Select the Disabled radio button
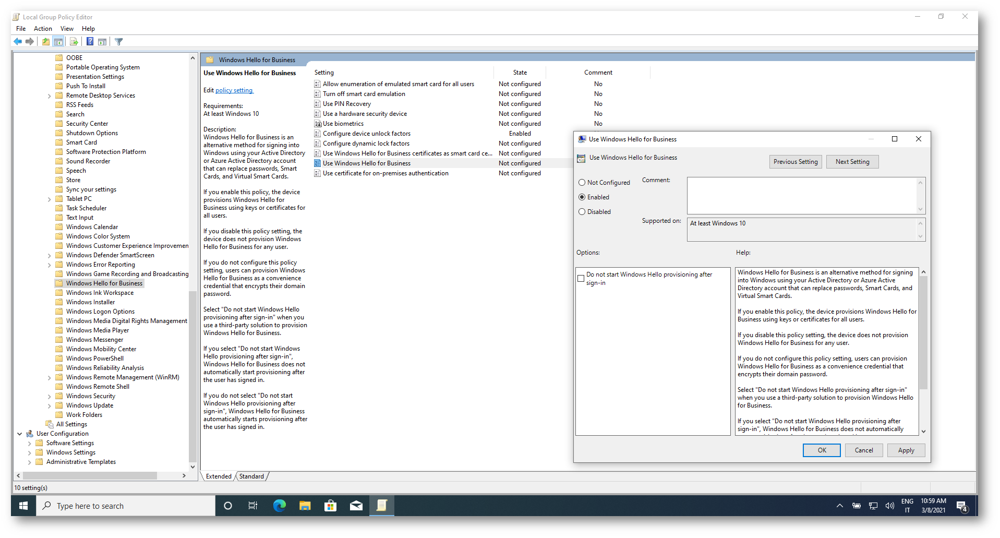This screenshot has width=1000, height=538. pos(582,212)
